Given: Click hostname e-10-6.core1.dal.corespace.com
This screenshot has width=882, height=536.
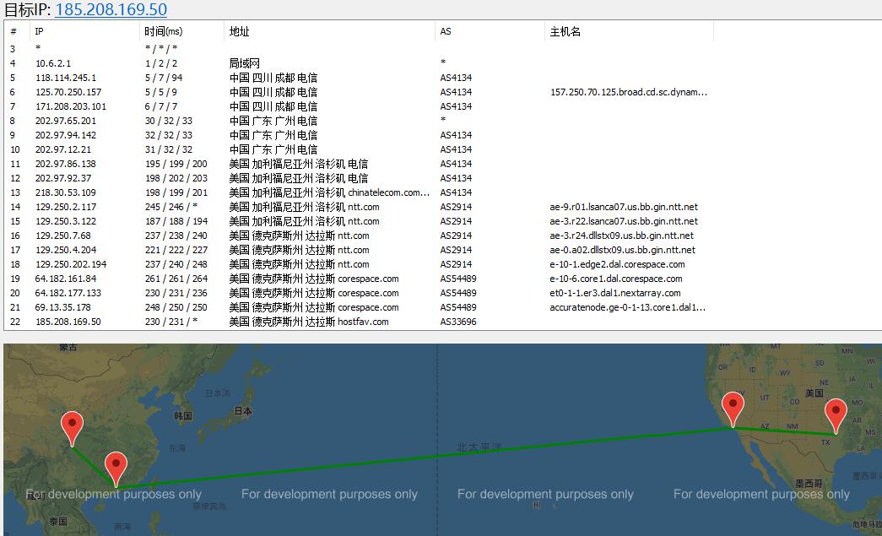Looking at the screenshot, I should tap(616, 279).
